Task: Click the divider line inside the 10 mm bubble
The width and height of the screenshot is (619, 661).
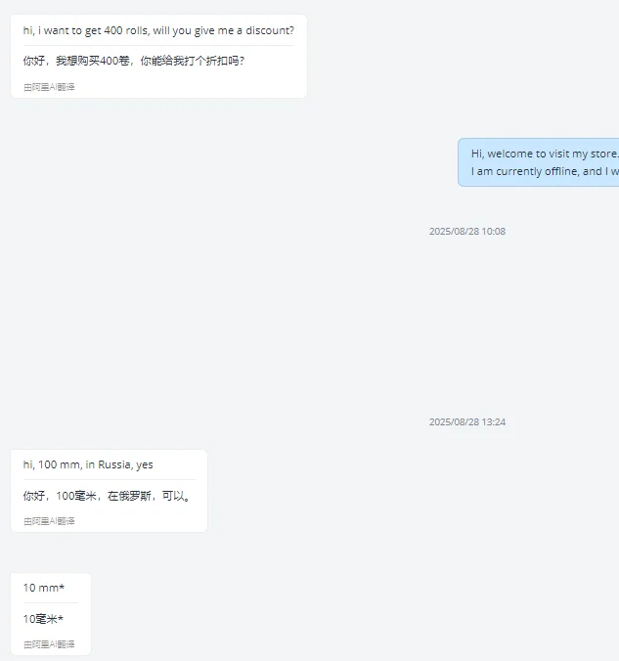Action: tap(51, 603)
